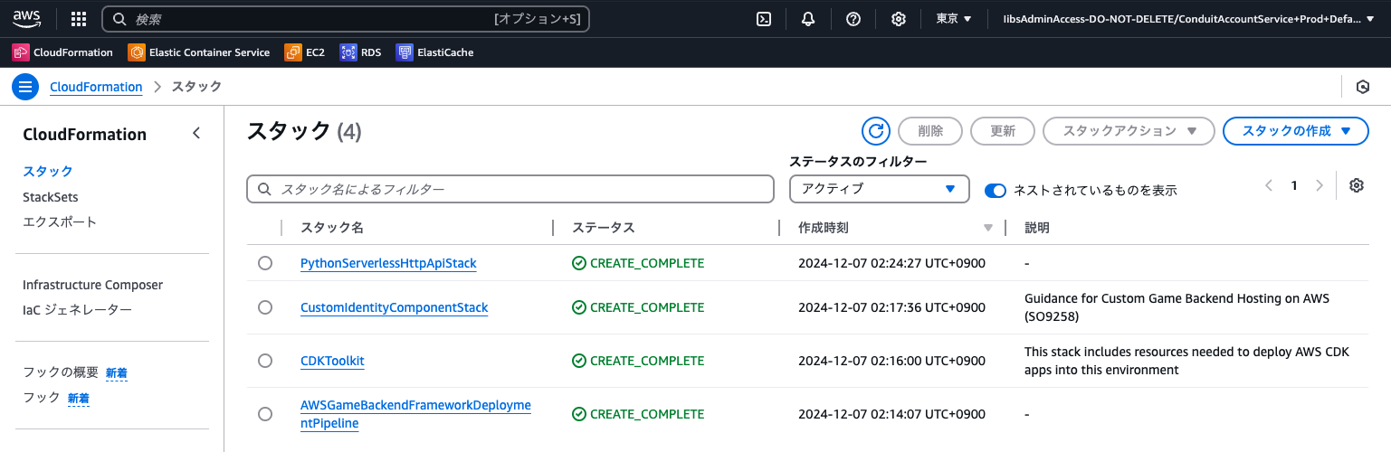Open the help question mark icon
The width and height of the screenshot is (1391, 452).
pyautogui.click(x=853, y=19)
